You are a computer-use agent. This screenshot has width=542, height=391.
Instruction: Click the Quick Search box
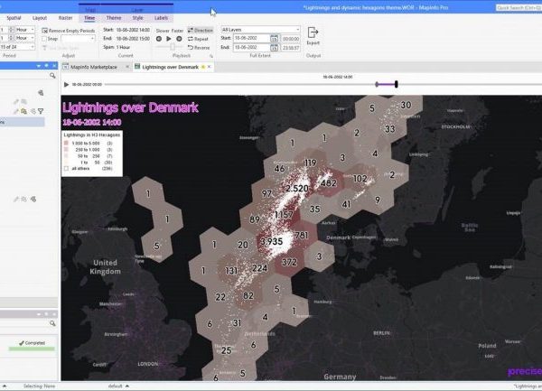click(x=519, y=7)
